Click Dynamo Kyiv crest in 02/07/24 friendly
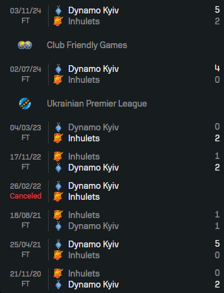 click(58, 69)
